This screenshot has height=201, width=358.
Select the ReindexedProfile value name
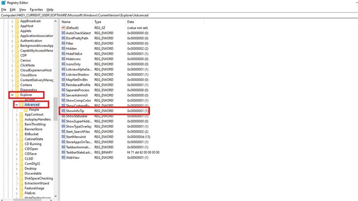click(78, 85)
